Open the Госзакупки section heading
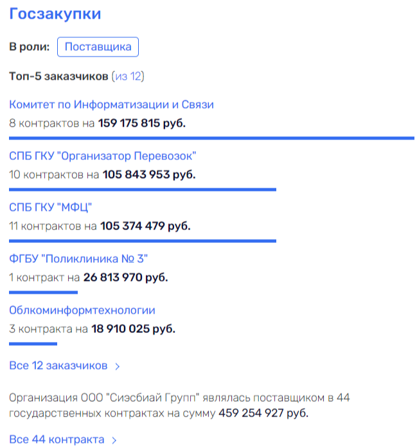Screen dimensions: 417x448 tap(55, 14)
